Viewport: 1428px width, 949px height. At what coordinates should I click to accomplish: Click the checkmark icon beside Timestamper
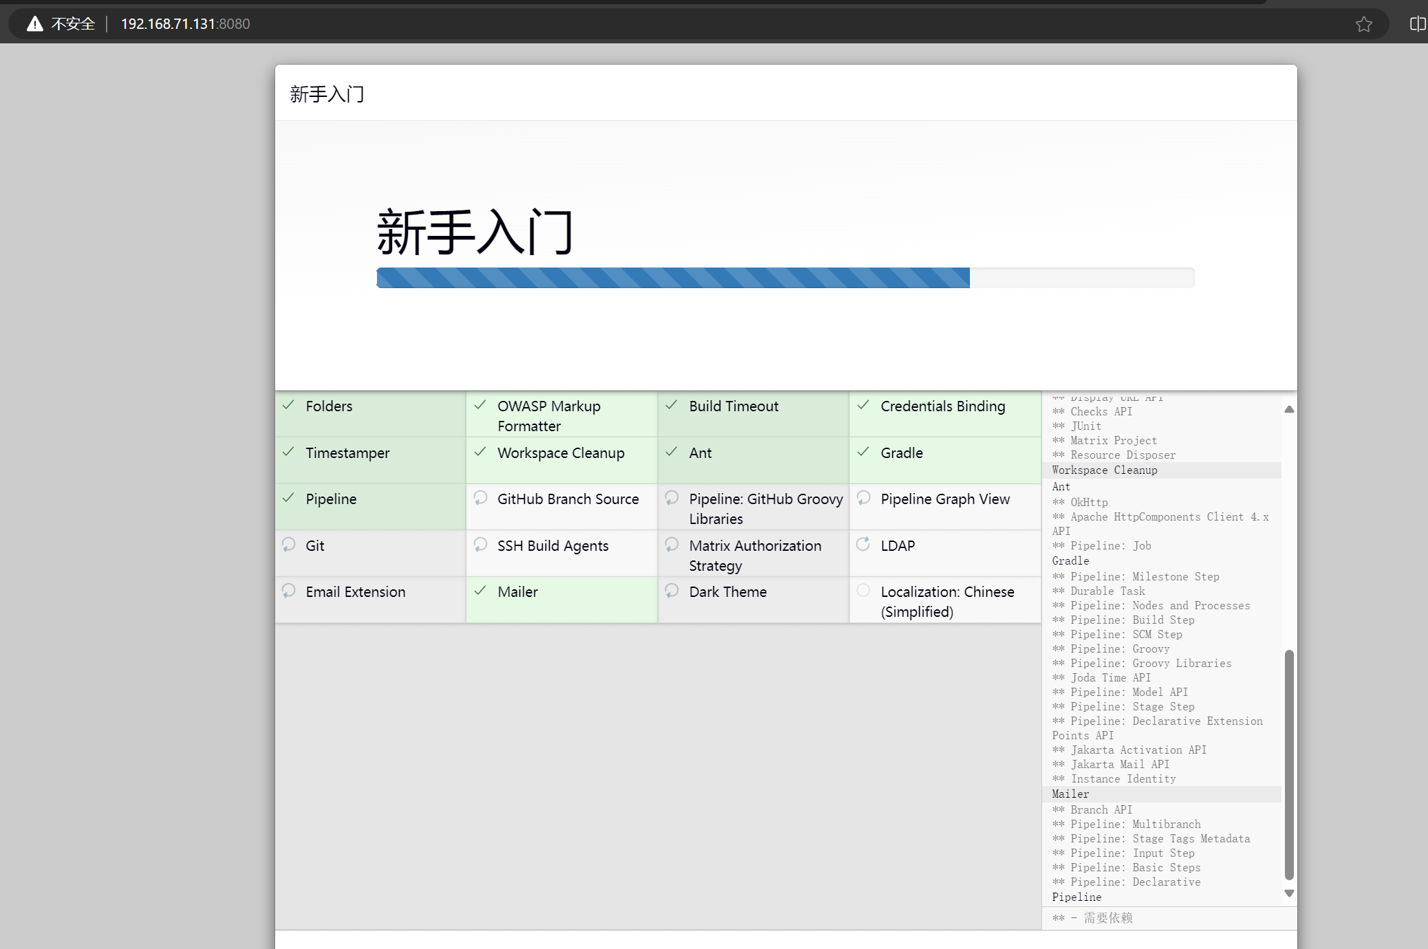pos(289,452)
